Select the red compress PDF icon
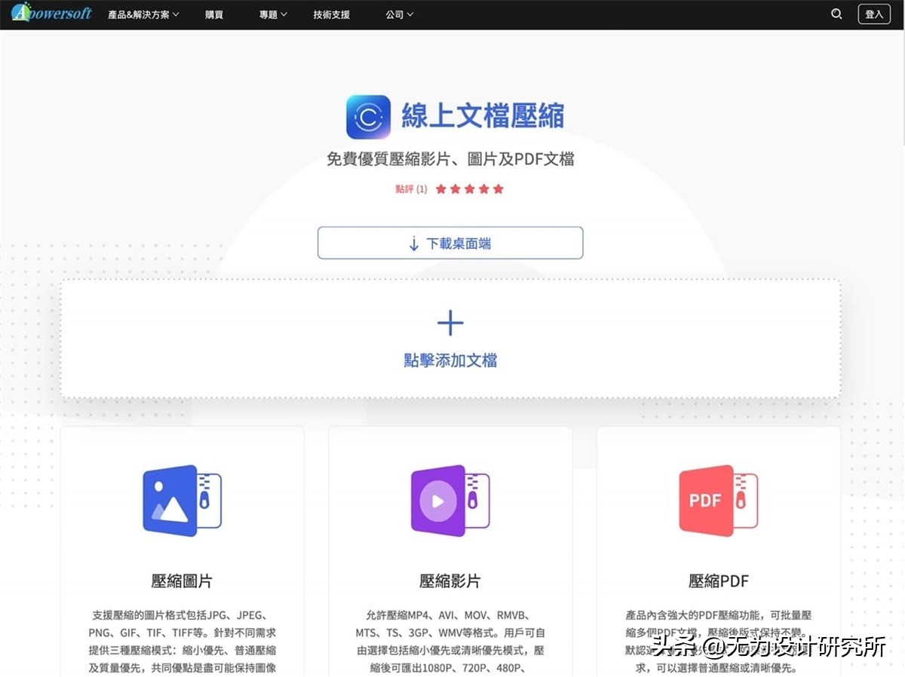Screen dimensions: 905x677 (718, 500)
